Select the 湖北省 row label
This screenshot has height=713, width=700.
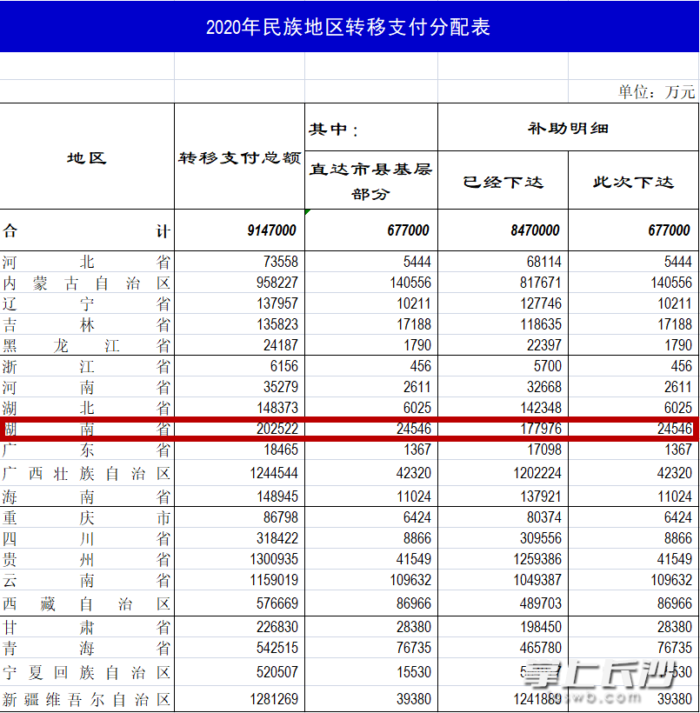pos(87,408)
